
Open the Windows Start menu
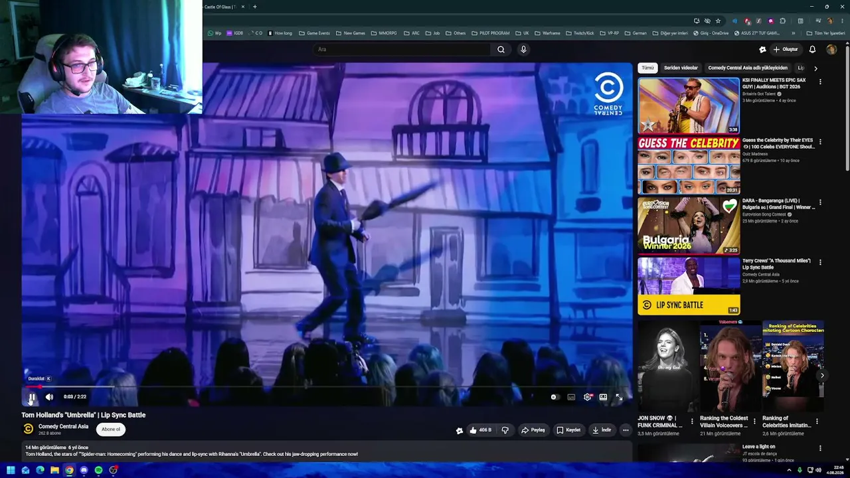[11, 470]
